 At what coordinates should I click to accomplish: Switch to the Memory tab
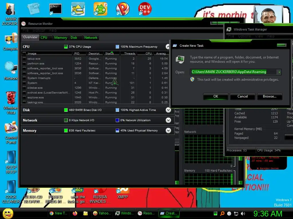pyautogui.click(x=61, y=37)
